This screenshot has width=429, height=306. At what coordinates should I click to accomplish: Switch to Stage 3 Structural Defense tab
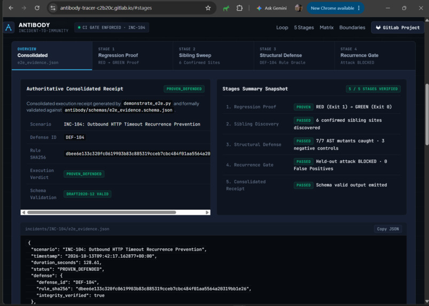tap(294, 56)
